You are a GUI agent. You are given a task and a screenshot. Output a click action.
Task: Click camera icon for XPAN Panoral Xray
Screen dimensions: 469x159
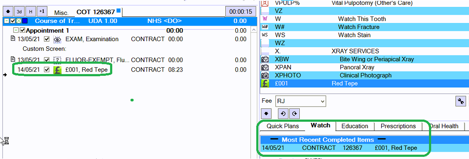pyautogui.click(x=265, y=67)
